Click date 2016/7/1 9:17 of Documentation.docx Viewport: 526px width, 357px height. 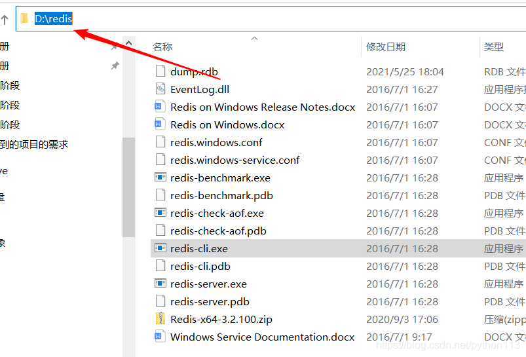click(x=399, y=337)
